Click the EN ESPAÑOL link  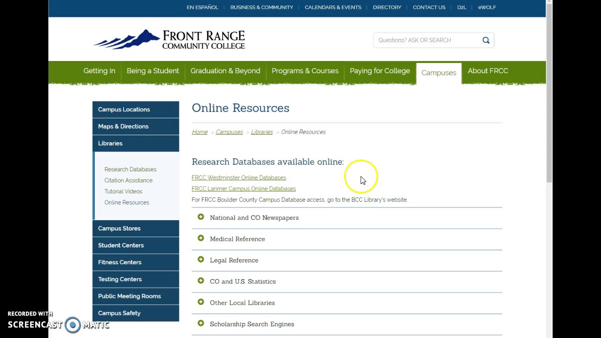[x=202, y=8]
